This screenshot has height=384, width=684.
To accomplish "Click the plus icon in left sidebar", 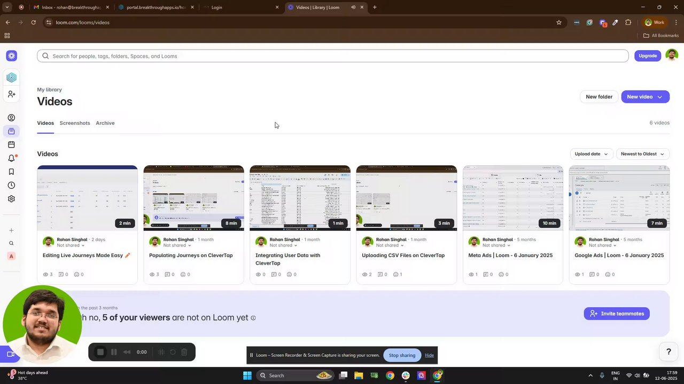I will tap(11, 230).
